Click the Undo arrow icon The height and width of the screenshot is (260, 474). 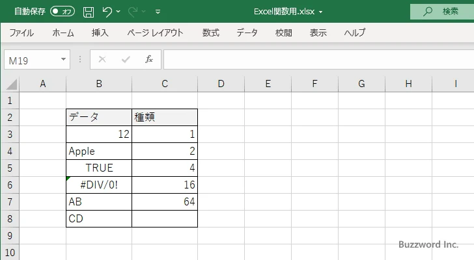[107, 12]
